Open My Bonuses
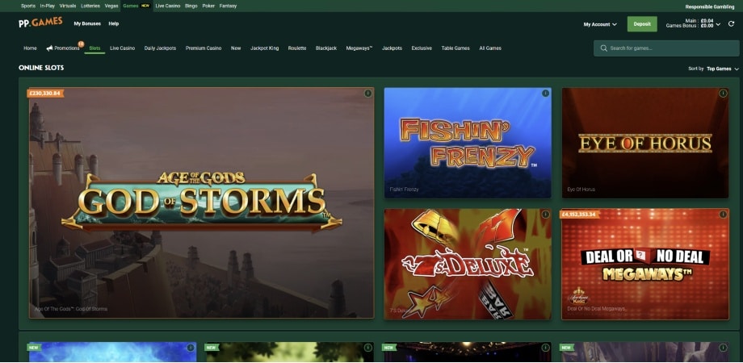 click(x=87, y=23)
